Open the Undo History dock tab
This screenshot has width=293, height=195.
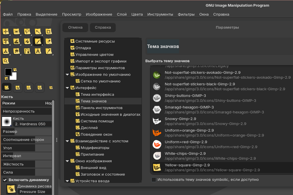coord(29,88)
